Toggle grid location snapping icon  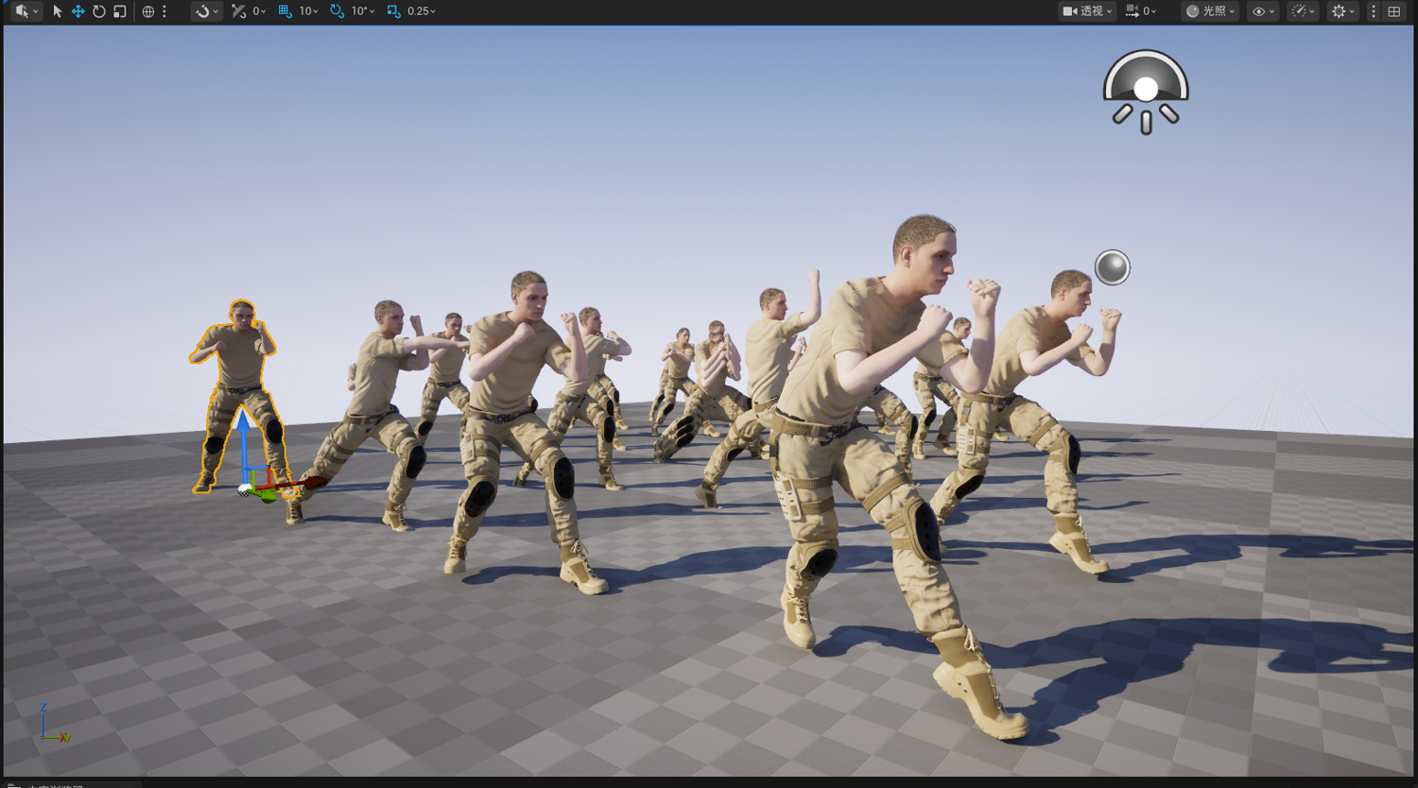pyautogui.click(x=285, y=11)
